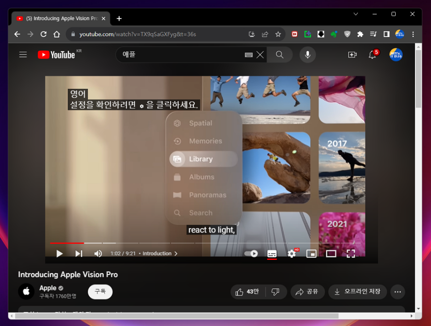The width and height of the screenshot is (431, 326).
Task: Start voice search with the microphone
Action: pyautogui.click(x=307, y=55)
